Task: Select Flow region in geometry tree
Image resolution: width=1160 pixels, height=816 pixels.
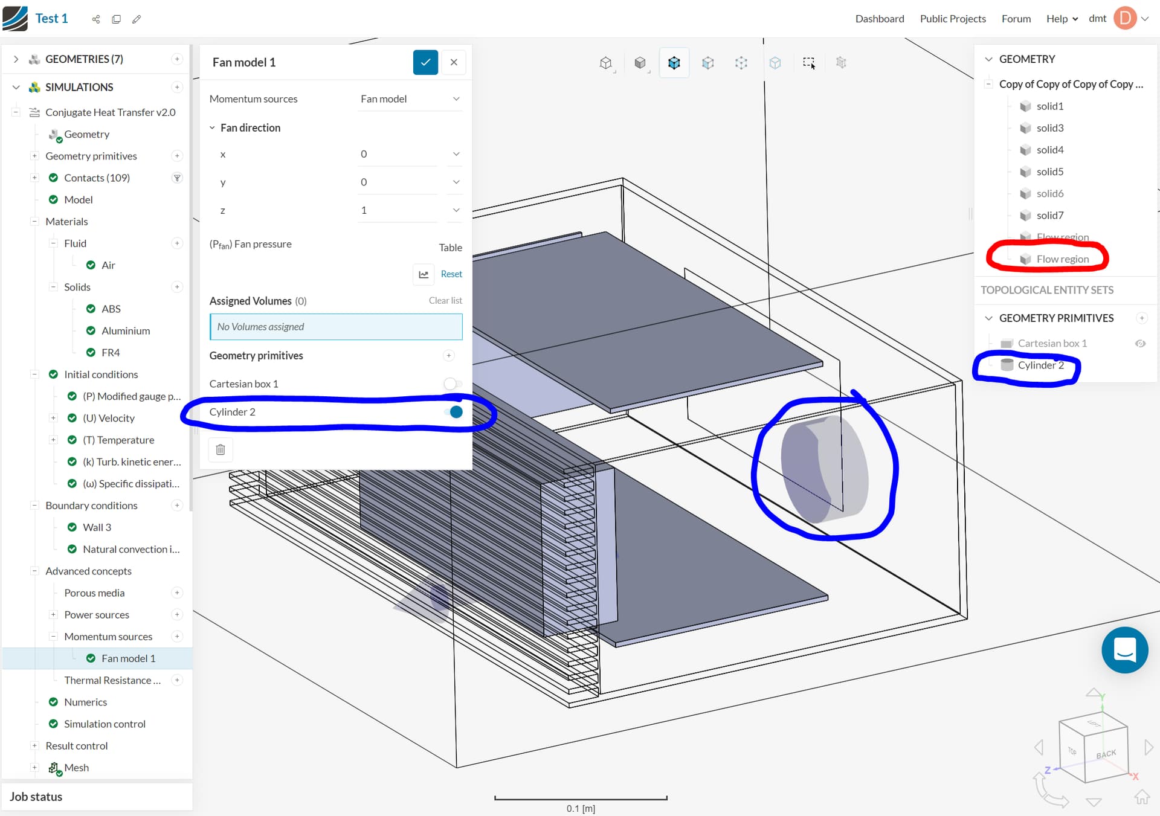Action: coord(1062,259)
